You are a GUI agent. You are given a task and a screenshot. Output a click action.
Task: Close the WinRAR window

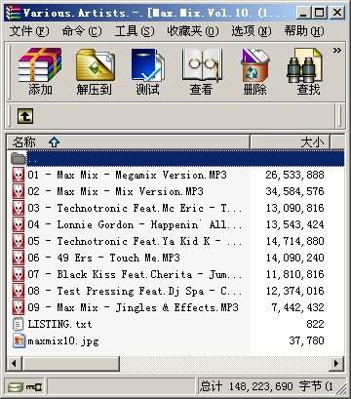click(337, 13)
